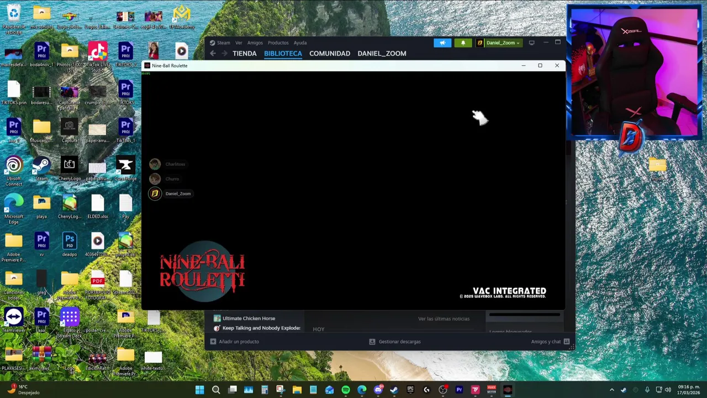Screen dimensions: 707x398
Task: Open the Elgato Stream Deck desktop shortcut
Action: tap(70, 323)
